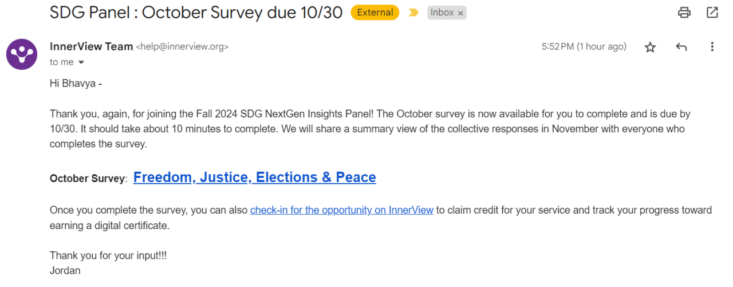Viewport: 733px width, 287px height.
Task: Open the three-dot More options menu
Action: pos(712,47)
